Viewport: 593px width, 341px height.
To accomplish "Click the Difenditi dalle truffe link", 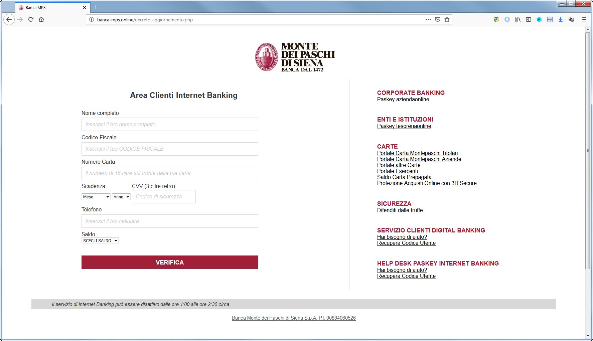I will pos(400,210).
